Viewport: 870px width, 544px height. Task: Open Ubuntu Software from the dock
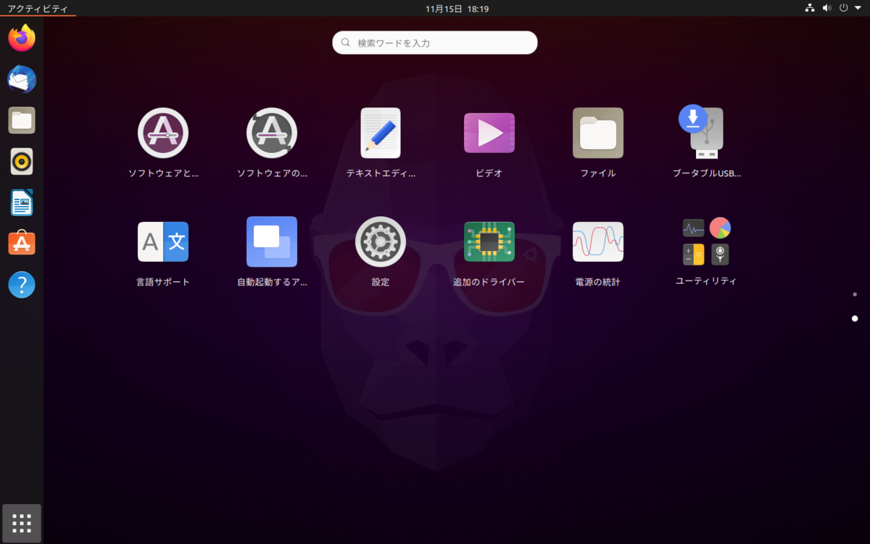click(x=22, y=244)
